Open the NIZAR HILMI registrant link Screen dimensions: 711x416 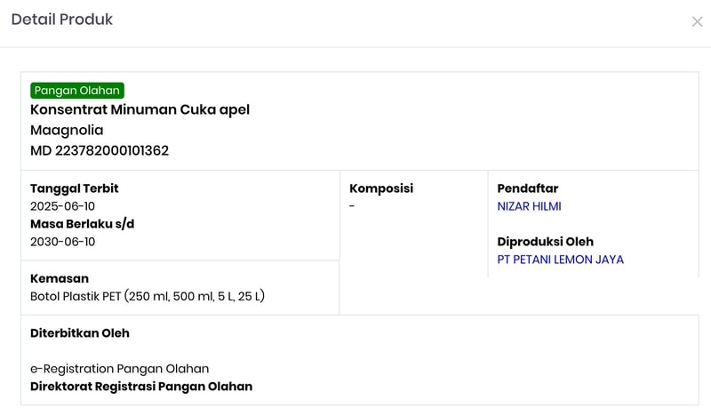pos(529,206)
